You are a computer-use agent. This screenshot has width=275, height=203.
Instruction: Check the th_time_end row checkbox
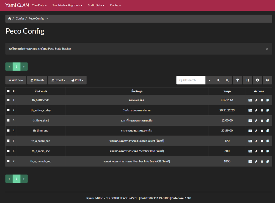[x=8, y=131]
